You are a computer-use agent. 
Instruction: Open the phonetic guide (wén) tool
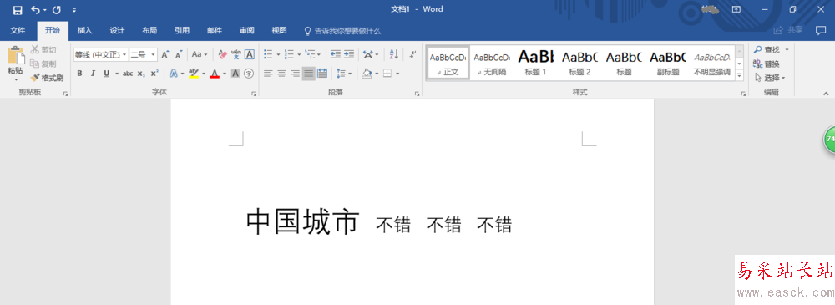(236, 54)
